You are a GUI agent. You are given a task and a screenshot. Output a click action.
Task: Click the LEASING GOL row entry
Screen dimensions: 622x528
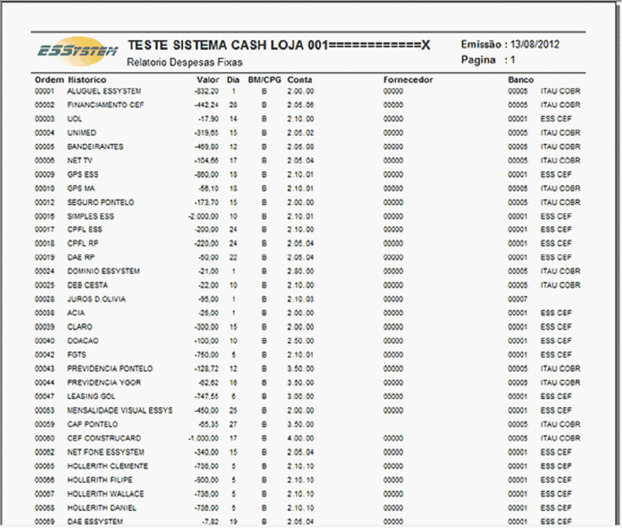click(90, 396)
